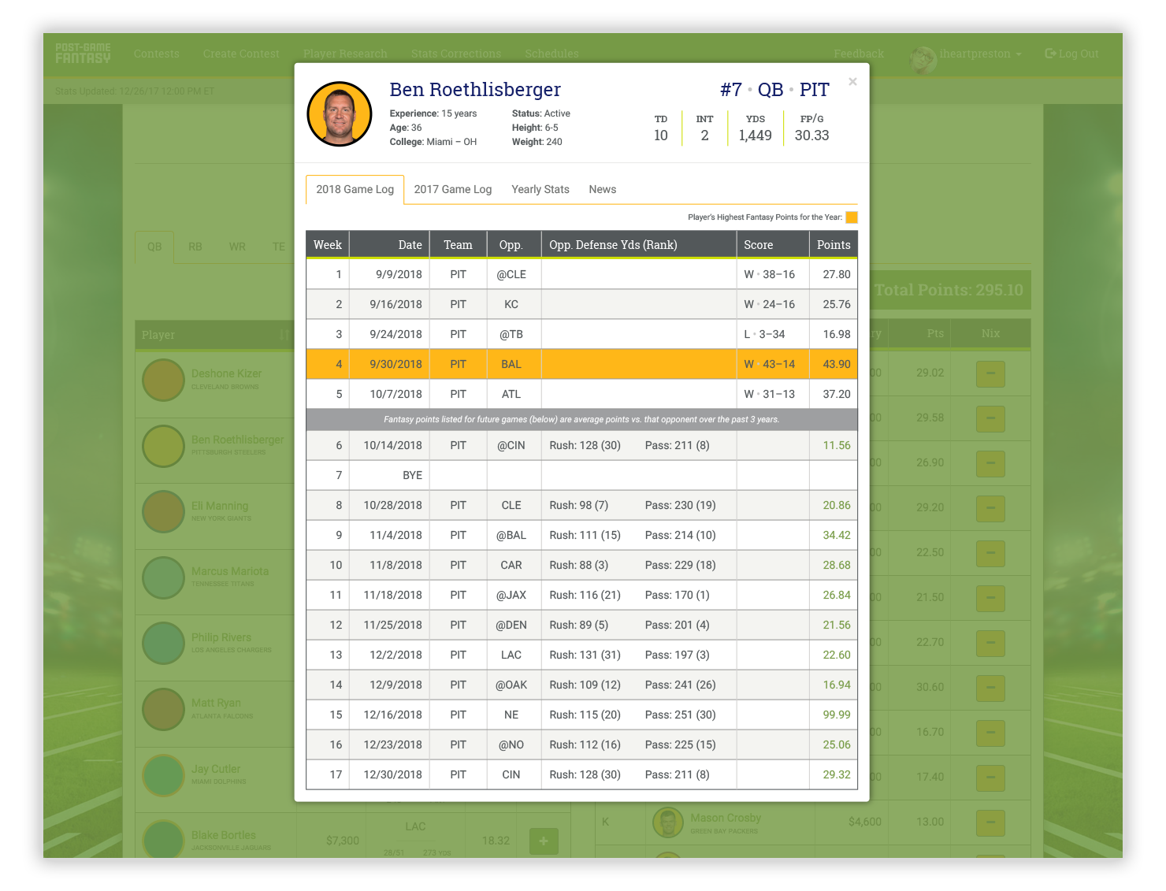Remove the lineup player with 22.50 pts
This screenshot has height=891, width=1166.
point(990,553)
